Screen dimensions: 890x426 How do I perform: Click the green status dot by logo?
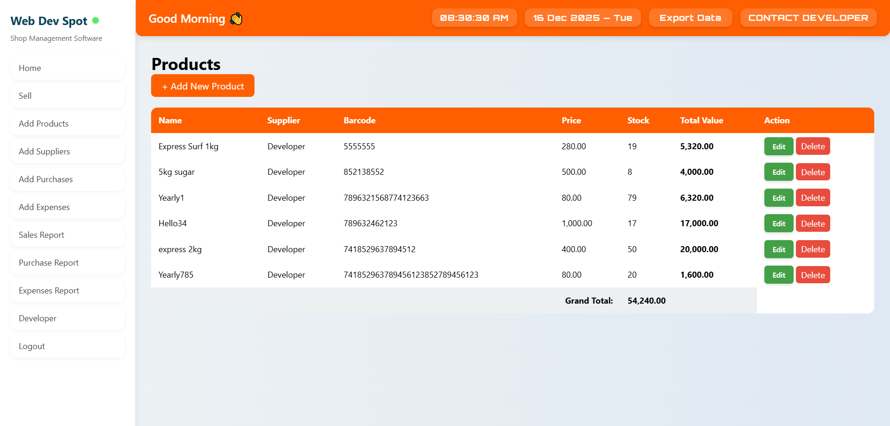coord(95,20)
